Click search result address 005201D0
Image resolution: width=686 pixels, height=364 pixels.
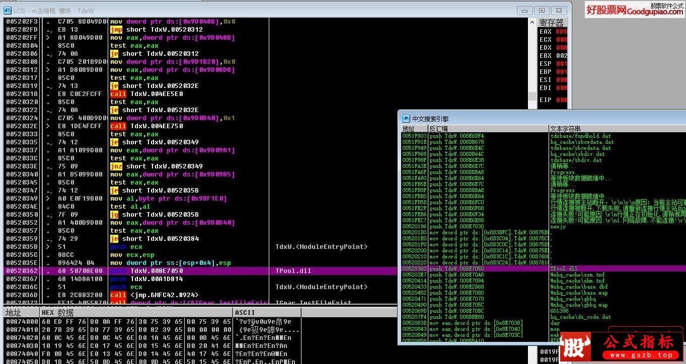(x=414, y=232)
